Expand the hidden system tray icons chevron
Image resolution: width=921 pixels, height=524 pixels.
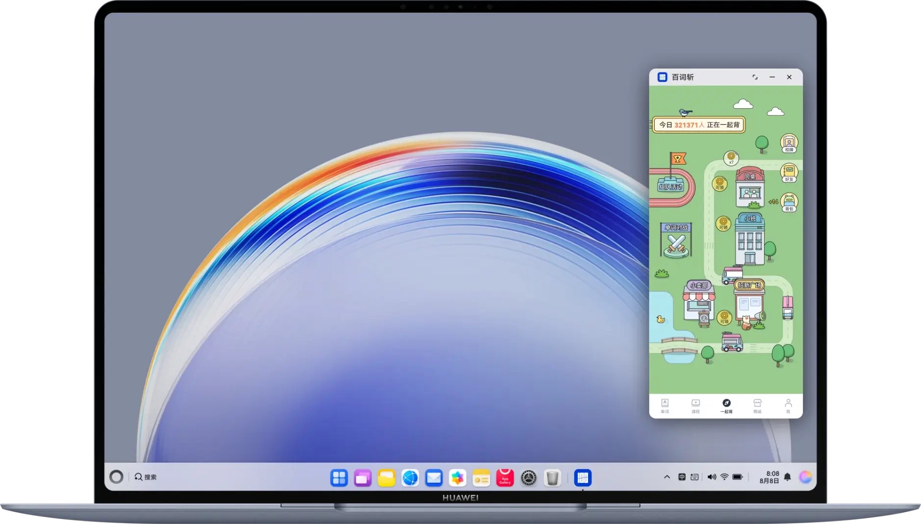pos(666,477)
